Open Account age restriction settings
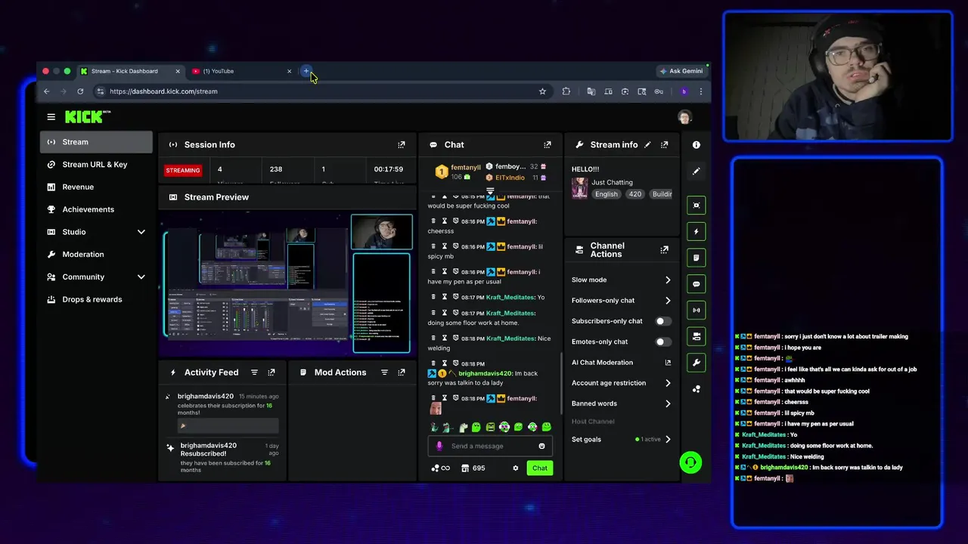This screenshot has height=544, width=968. point(621,383)
